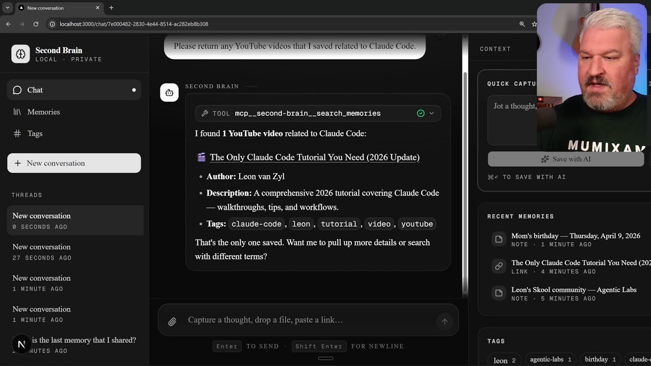
Task: Open the thread from 0 seconds ago
Action: pyautogui.click(x=75, y=221)
